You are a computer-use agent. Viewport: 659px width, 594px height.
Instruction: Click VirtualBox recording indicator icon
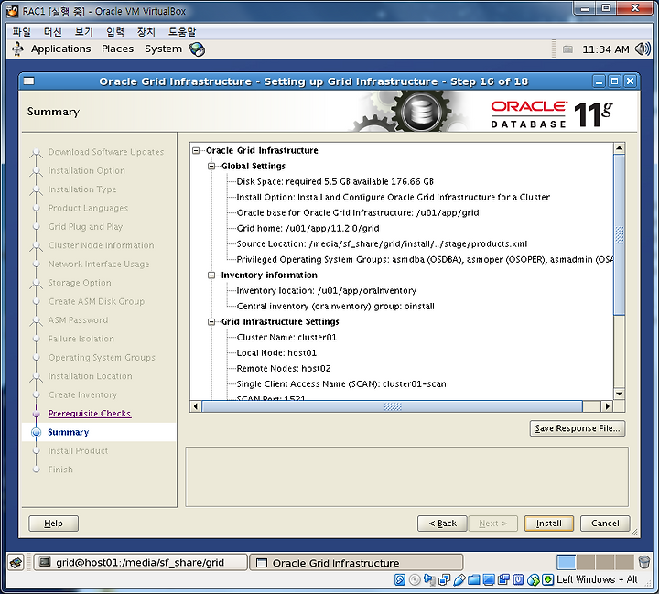tap(503, 579)
